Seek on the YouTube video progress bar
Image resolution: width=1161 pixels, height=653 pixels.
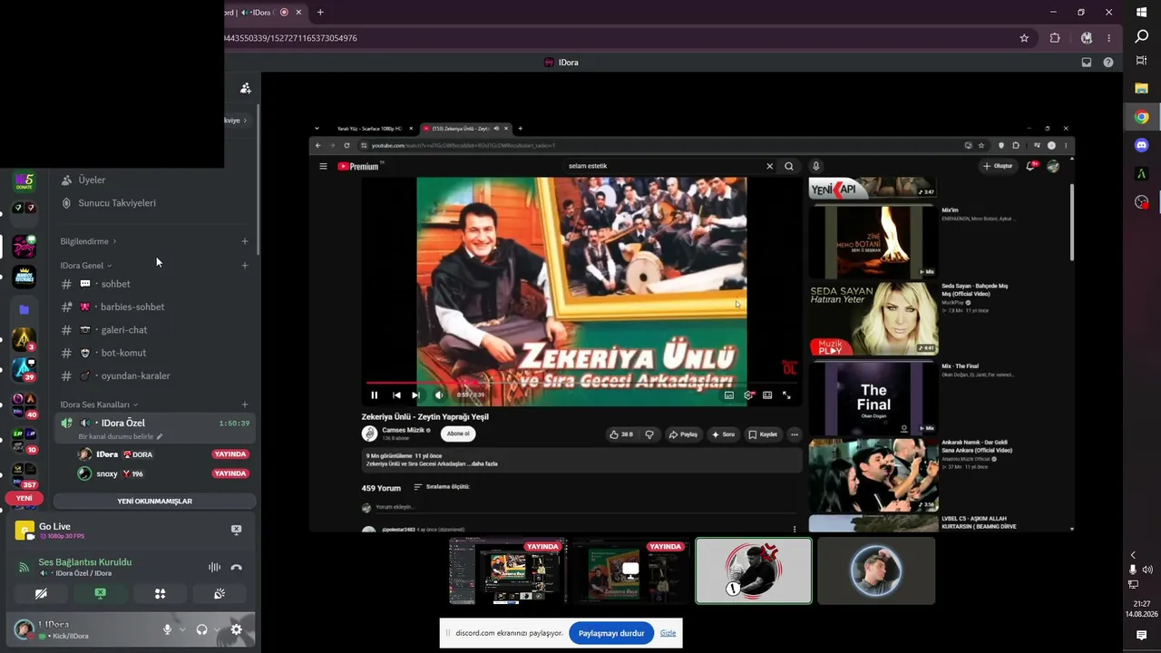pos(580,385)
